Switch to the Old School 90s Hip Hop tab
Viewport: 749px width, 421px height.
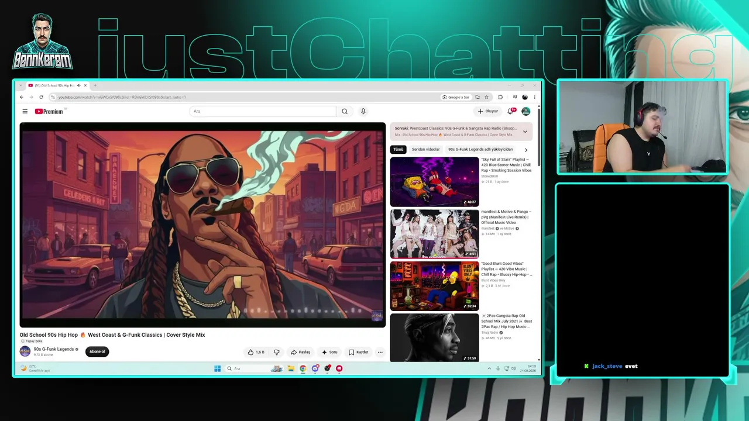coord(55,85)
